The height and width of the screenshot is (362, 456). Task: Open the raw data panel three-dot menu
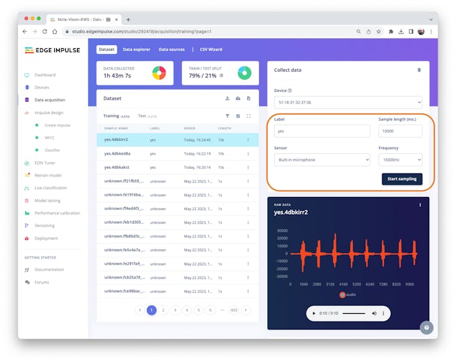pos(420,205)
